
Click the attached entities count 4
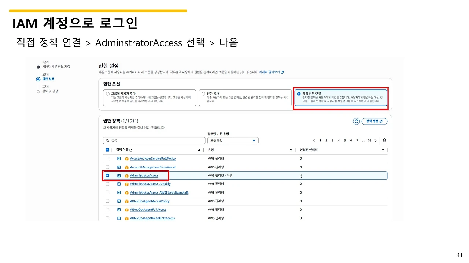click(x=301, y=176)
